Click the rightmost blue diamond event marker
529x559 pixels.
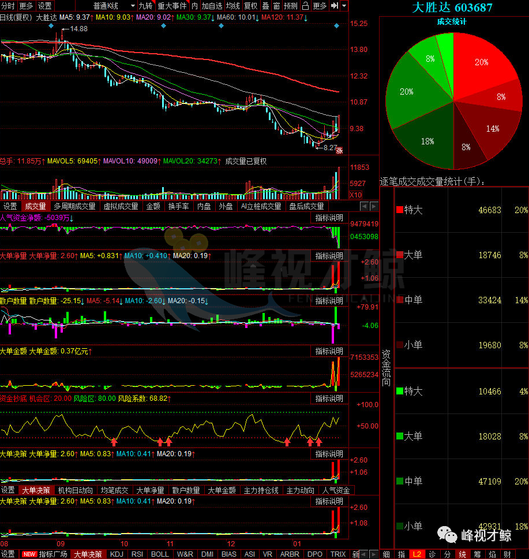(336, 26)
